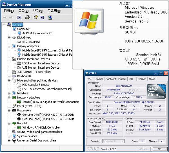
Task: Collapse the Ramdisk category
Action: (x=9, y=123)
